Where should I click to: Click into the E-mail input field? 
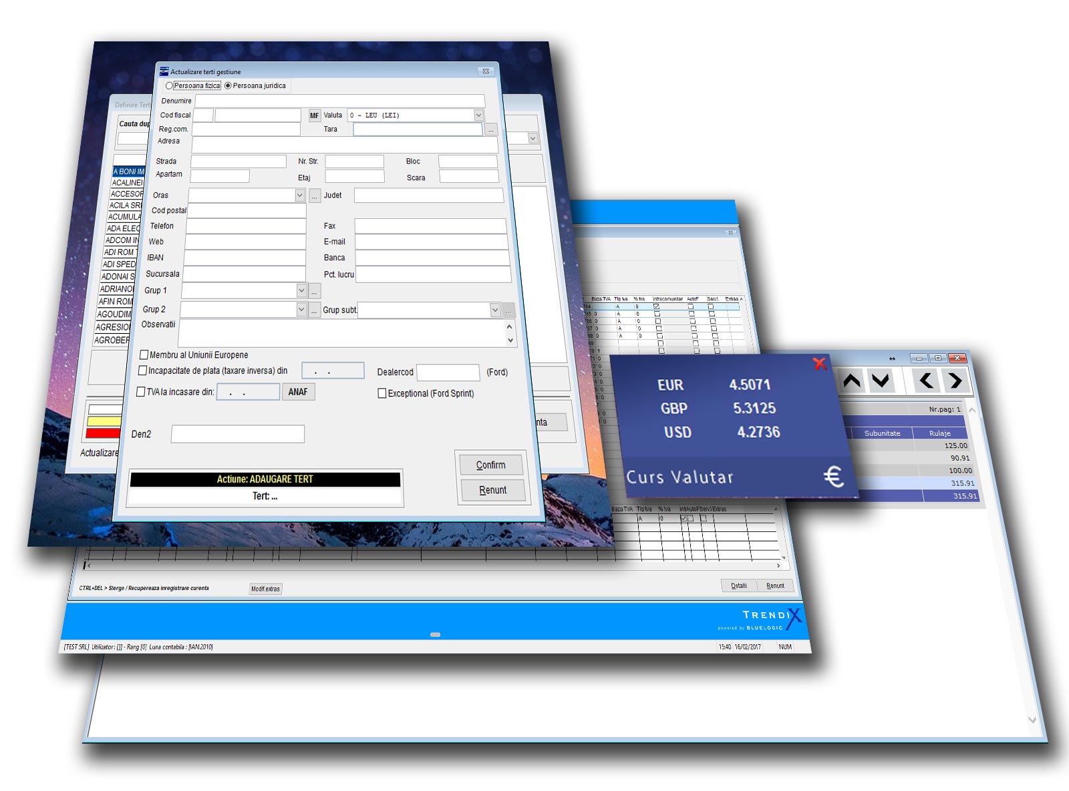(x=432, y=242)
